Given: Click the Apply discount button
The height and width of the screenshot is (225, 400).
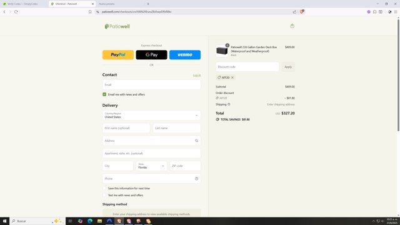Looking at the screenshot, I should pos(288,67).
